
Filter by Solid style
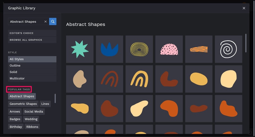coord(32,72)
